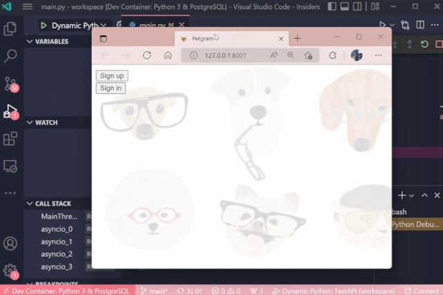Add this page to favorites

308,55
